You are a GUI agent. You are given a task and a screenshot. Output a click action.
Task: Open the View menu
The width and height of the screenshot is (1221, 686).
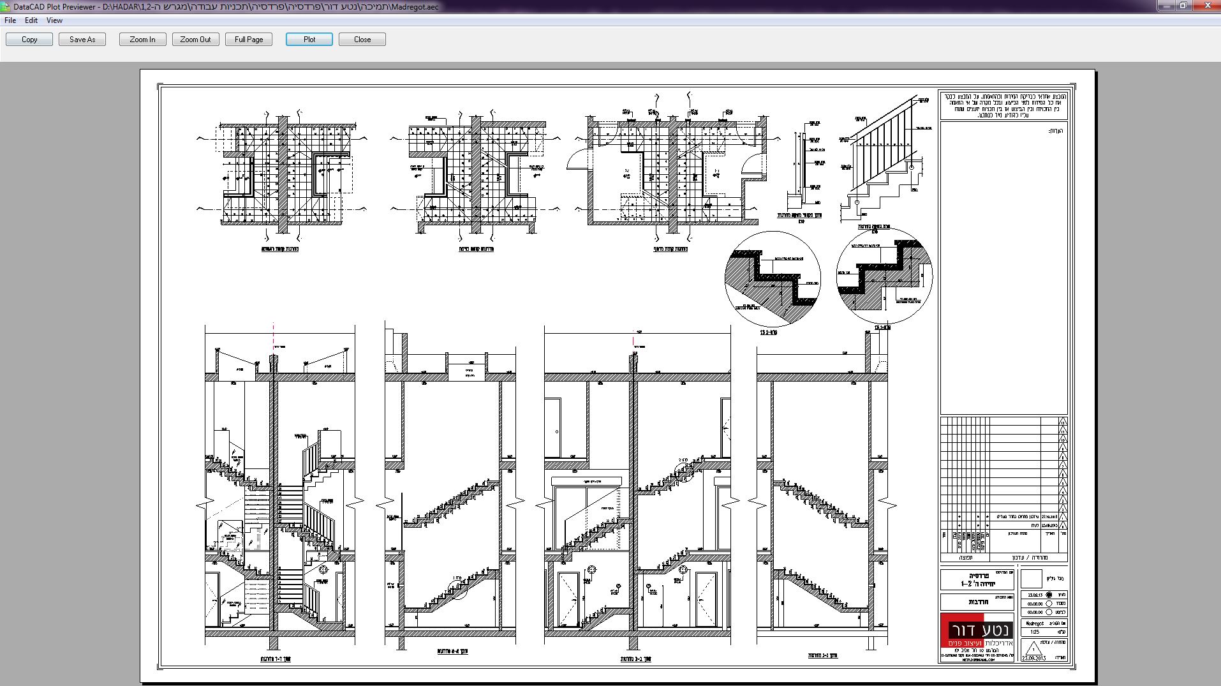point(54,20)
